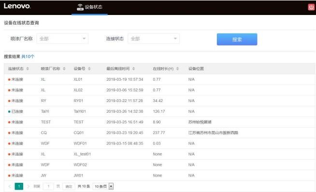The width and height of the screenshot is (316, 192).
Task: Select device XL01 cell
Action: [78, 79]
